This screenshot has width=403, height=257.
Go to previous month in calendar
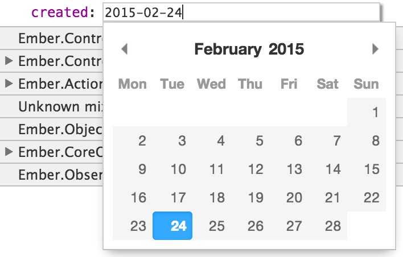[125, 49]
